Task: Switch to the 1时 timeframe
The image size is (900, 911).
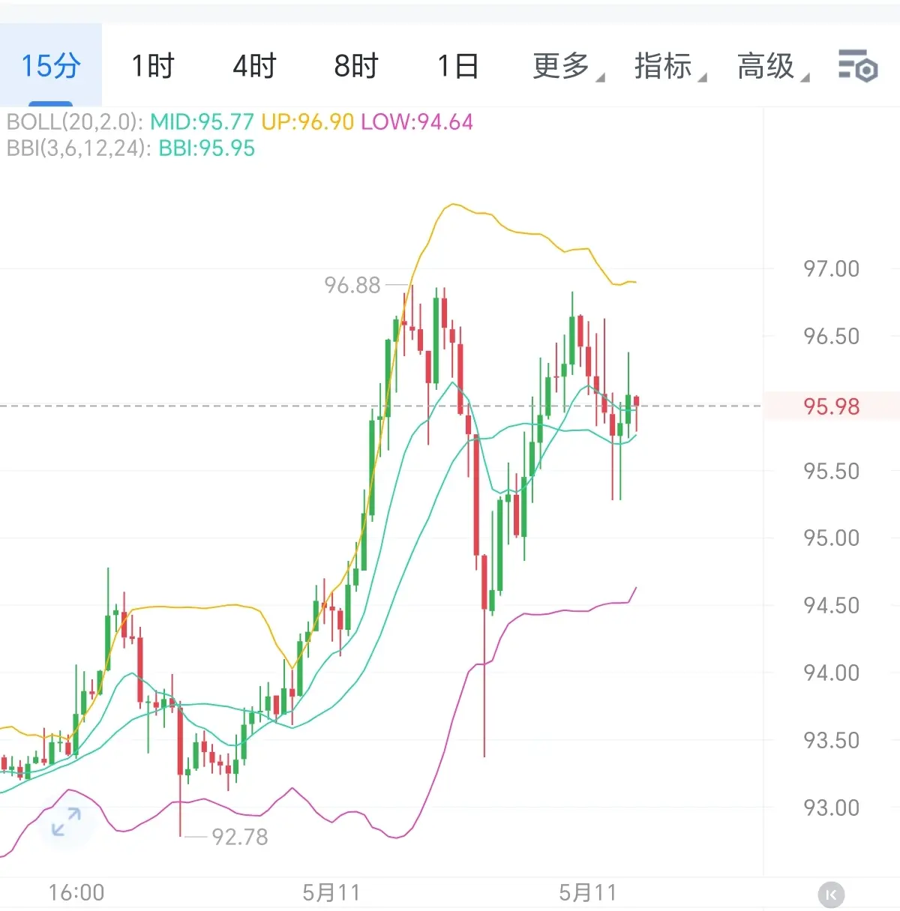Action: [152, 66]
